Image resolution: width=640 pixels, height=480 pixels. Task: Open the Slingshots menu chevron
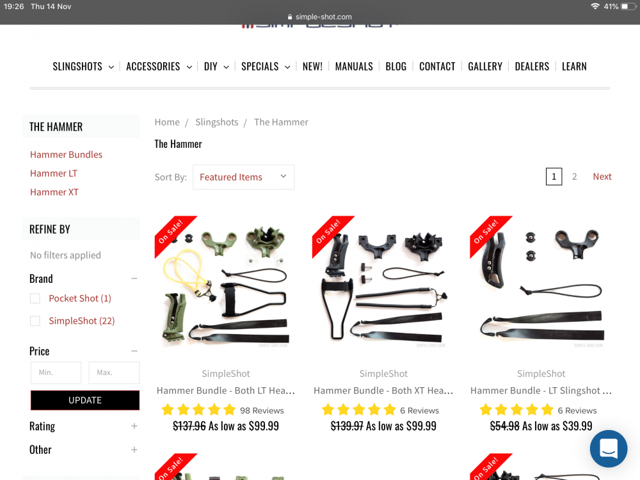[x=111, y=67]
